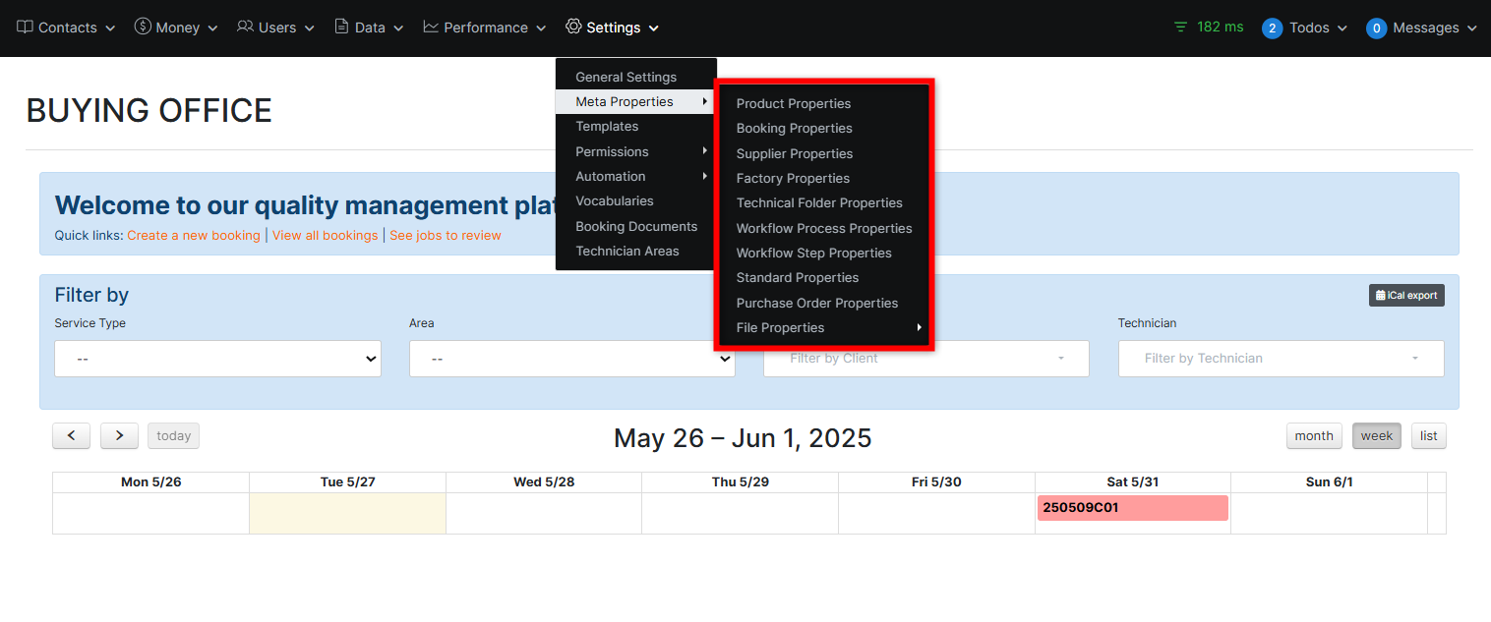The width and height of the screenshot is (1491, 622).
Task: Switch calendar to list view
Action: (1428, 435)
